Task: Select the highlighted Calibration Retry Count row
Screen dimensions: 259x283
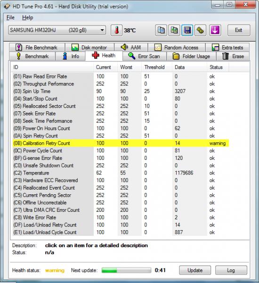Action: pyautogui.click(x=121, y=143)
